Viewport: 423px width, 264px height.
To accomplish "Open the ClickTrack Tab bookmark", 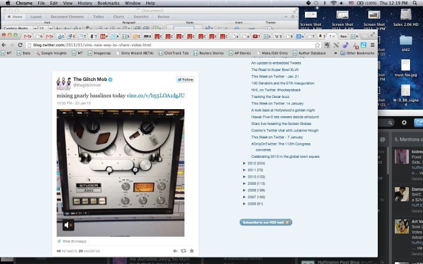I will pyautogui.click(x=173, y=53).
